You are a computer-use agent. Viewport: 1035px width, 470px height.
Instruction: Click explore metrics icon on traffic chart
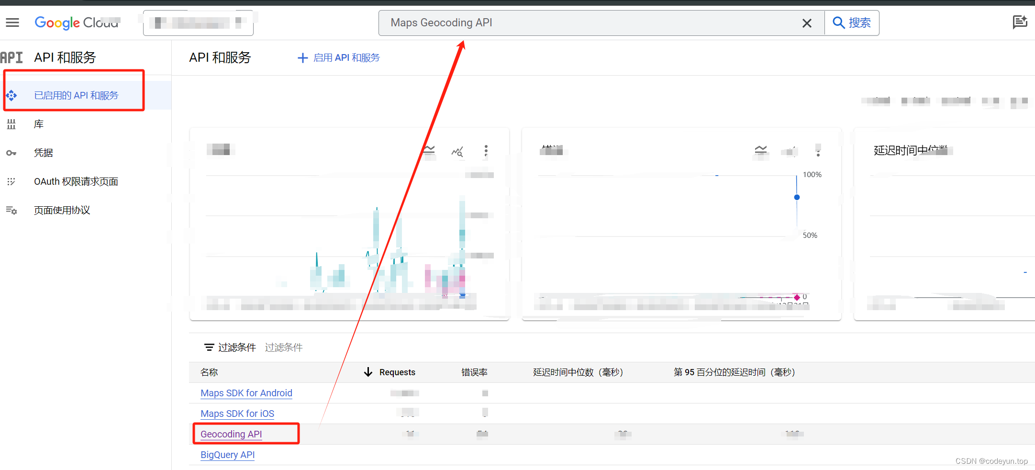[457, 152]
